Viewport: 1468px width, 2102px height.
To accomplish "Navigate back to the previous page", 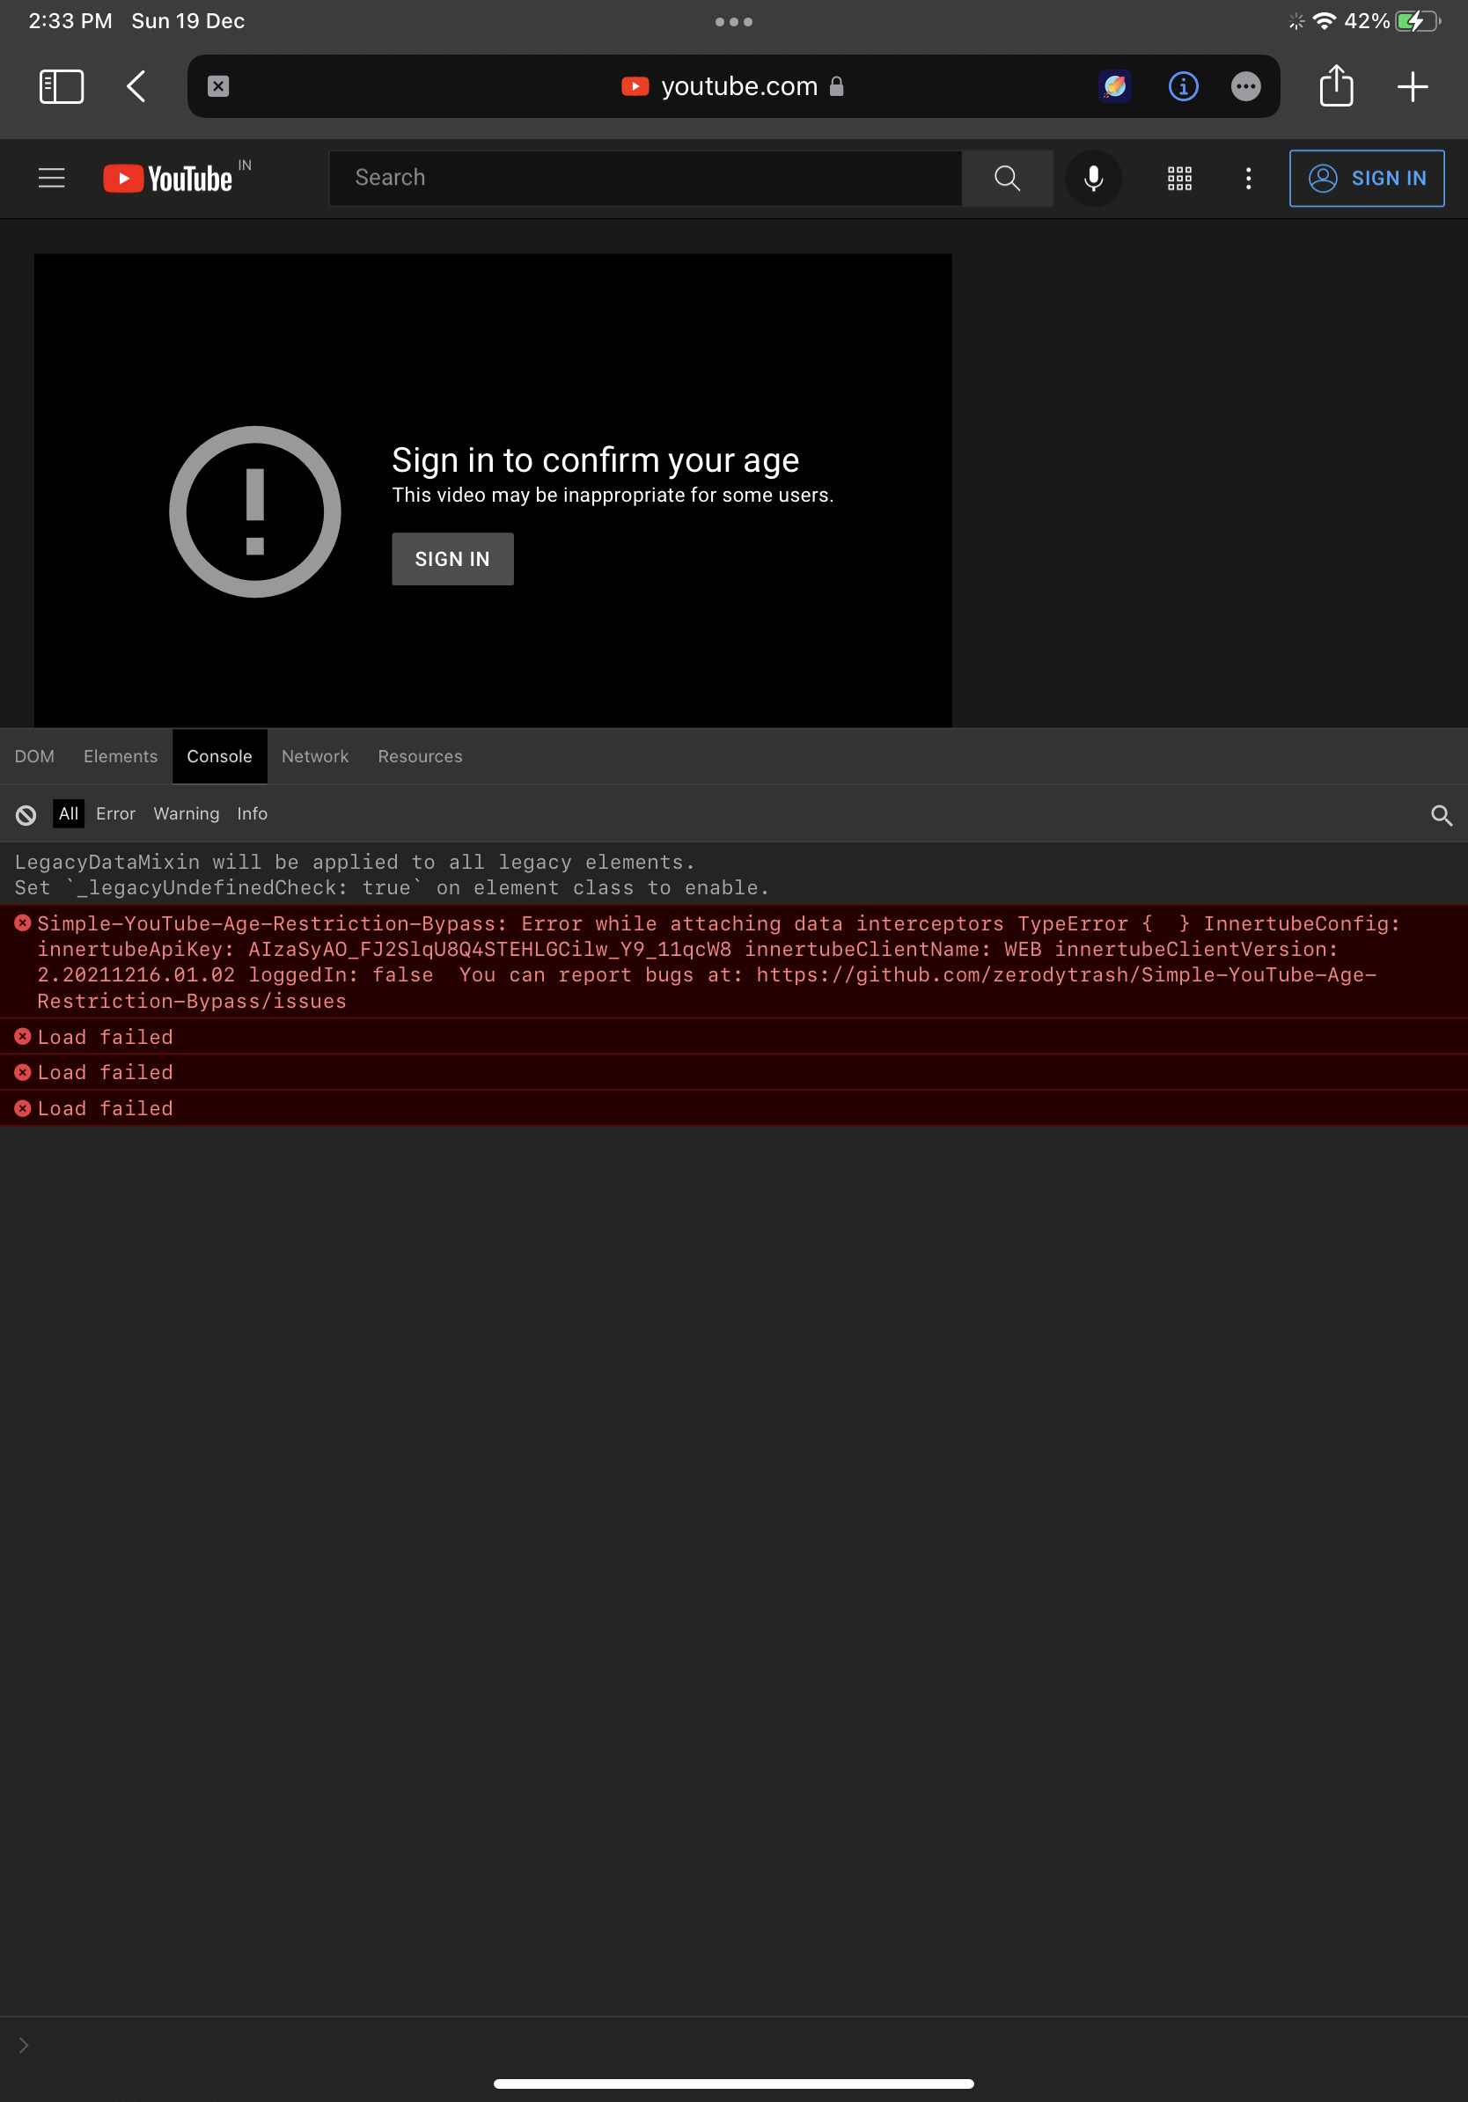I will pos(136,86).
